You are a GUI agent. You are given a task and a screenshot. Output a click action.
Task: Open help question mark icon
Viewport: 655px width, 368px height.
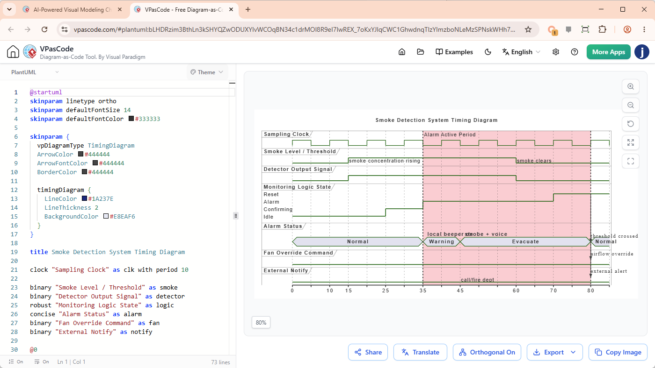tap(575, 52)
